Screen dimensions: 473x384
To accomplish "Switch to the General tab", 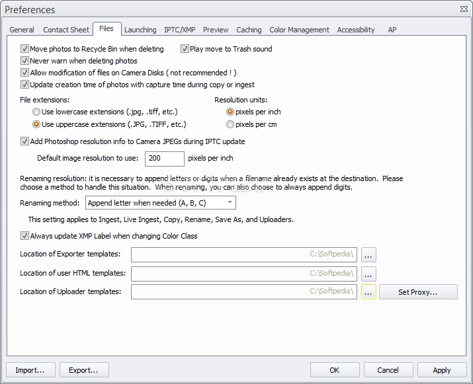I will pos(22,30).
